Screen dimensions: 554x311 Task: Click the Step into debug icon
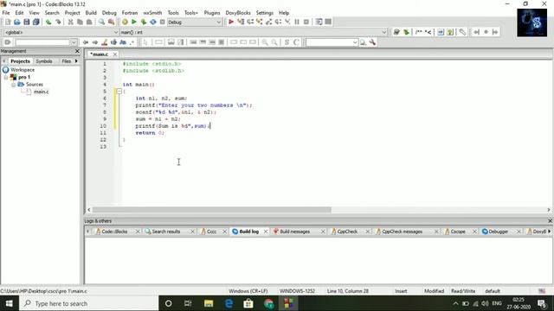260,22
